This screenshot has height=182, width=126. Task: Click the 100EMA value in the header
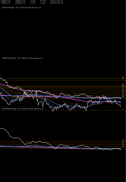tap(20, 1)
